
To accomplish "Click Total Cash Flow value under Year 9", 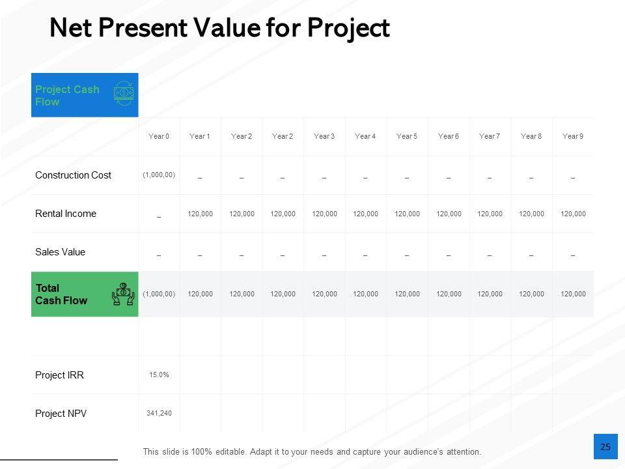I will [x=573, y=294].
